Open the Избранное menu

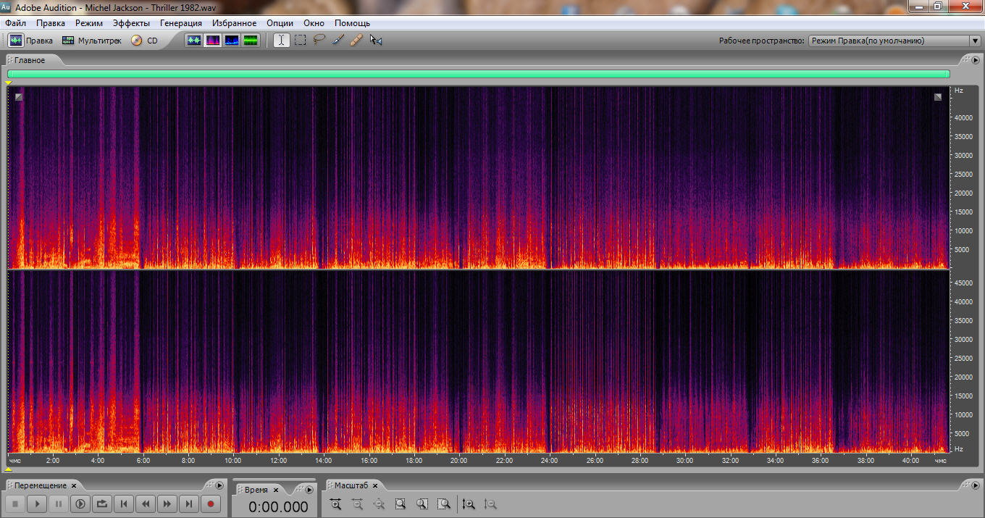pos(234,23)
